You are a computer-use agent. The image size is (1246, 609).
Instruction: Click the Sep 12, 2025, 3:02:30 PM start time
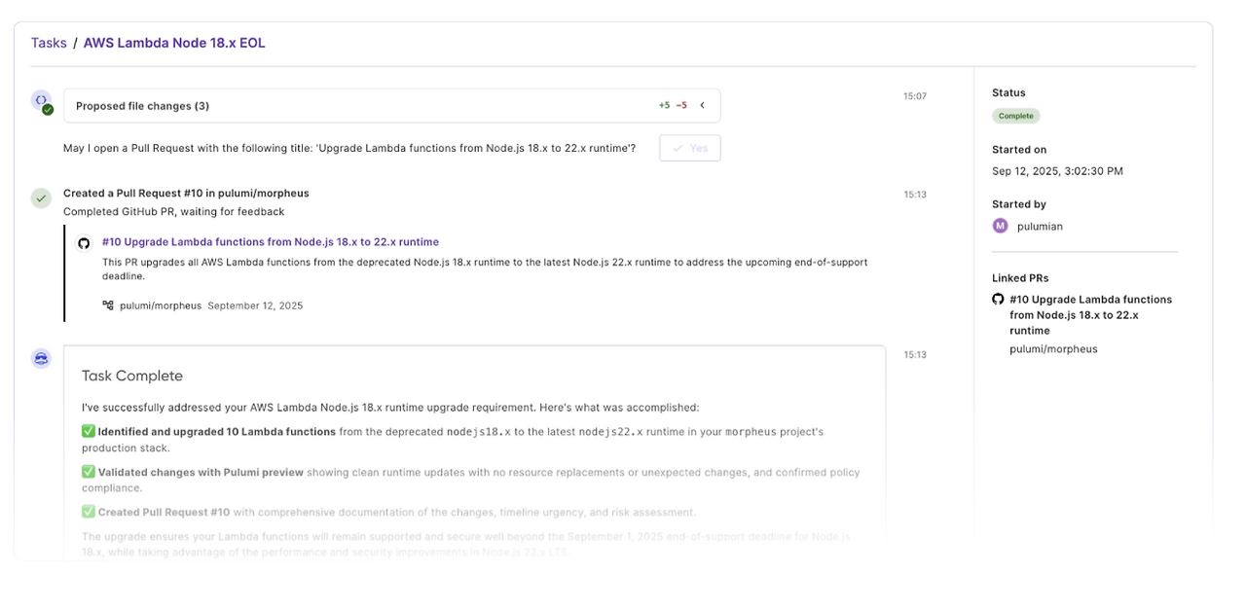[1057, 171]
